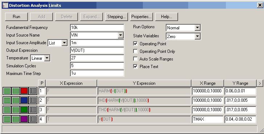Enable Operating Point Only checkbox
The height and width of the screenshot is (134, 264).
click(x=135, y=51)
